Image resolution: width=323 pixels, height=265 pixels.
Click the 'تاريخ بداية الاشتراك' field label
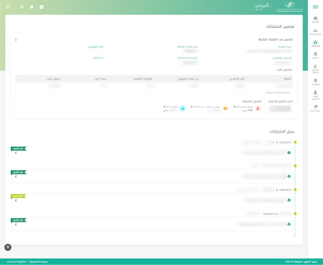pyautogui.click(x=187, y=58)
